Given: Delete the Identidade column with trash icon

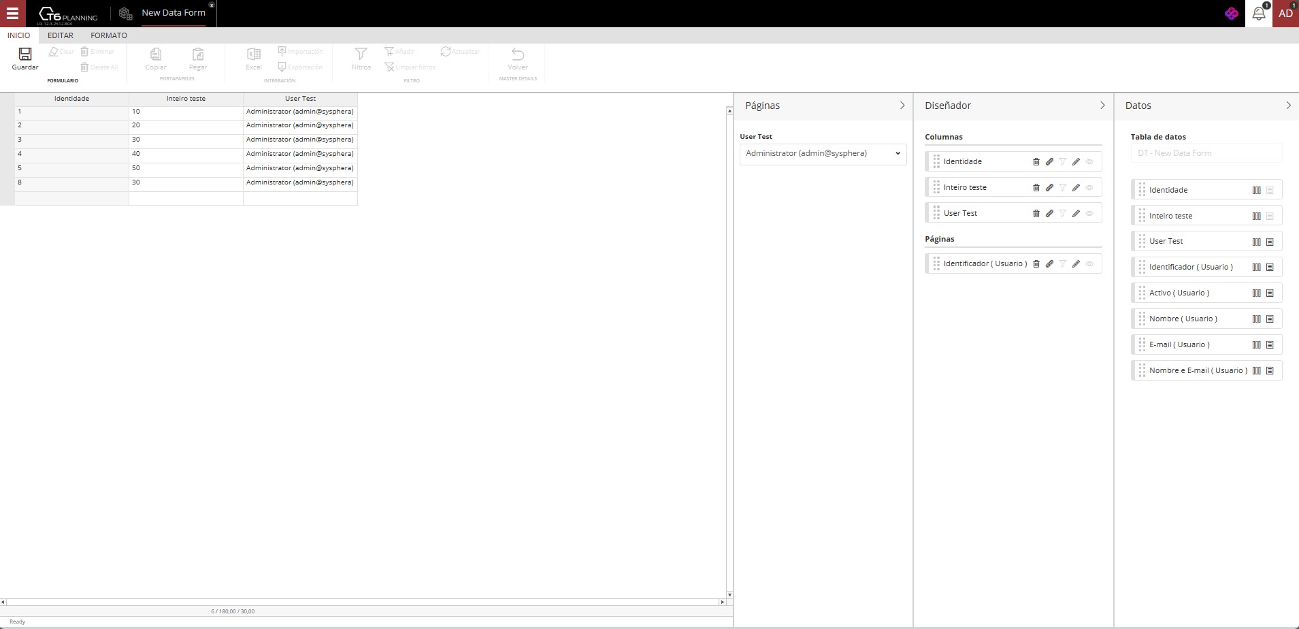Looking at the screenshot, I should [1036, 162].
